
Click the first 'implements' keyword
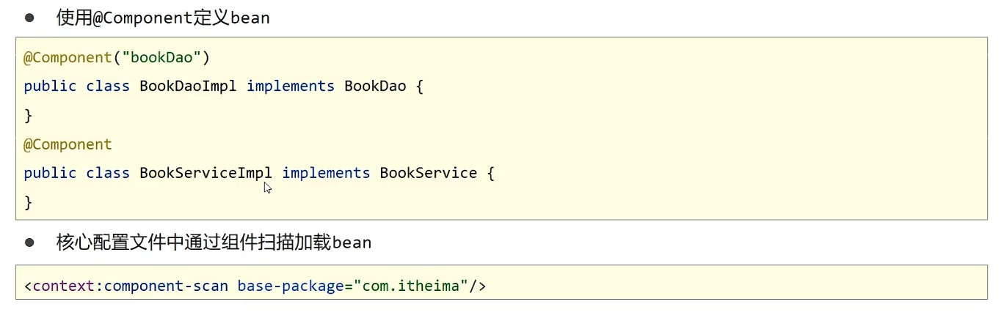[291, 86]
